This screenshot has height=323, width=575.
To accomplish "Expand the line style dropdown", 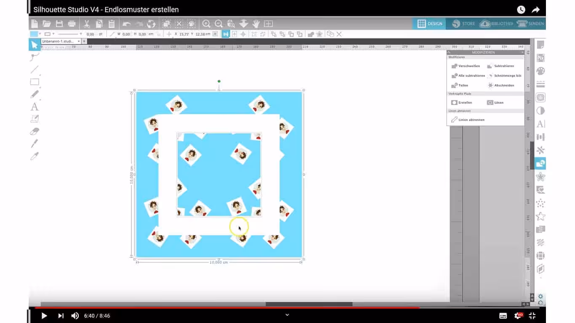I will point(81,34).
